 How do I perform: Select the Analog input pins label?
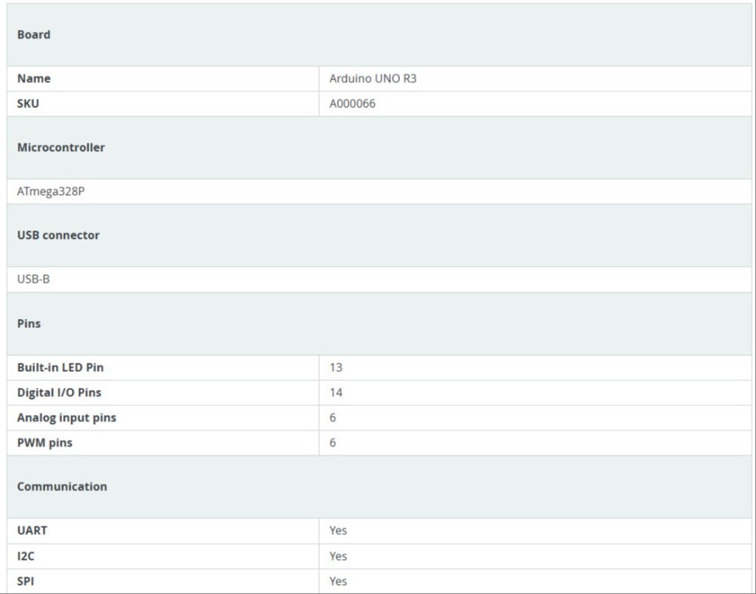click(67, 417)
